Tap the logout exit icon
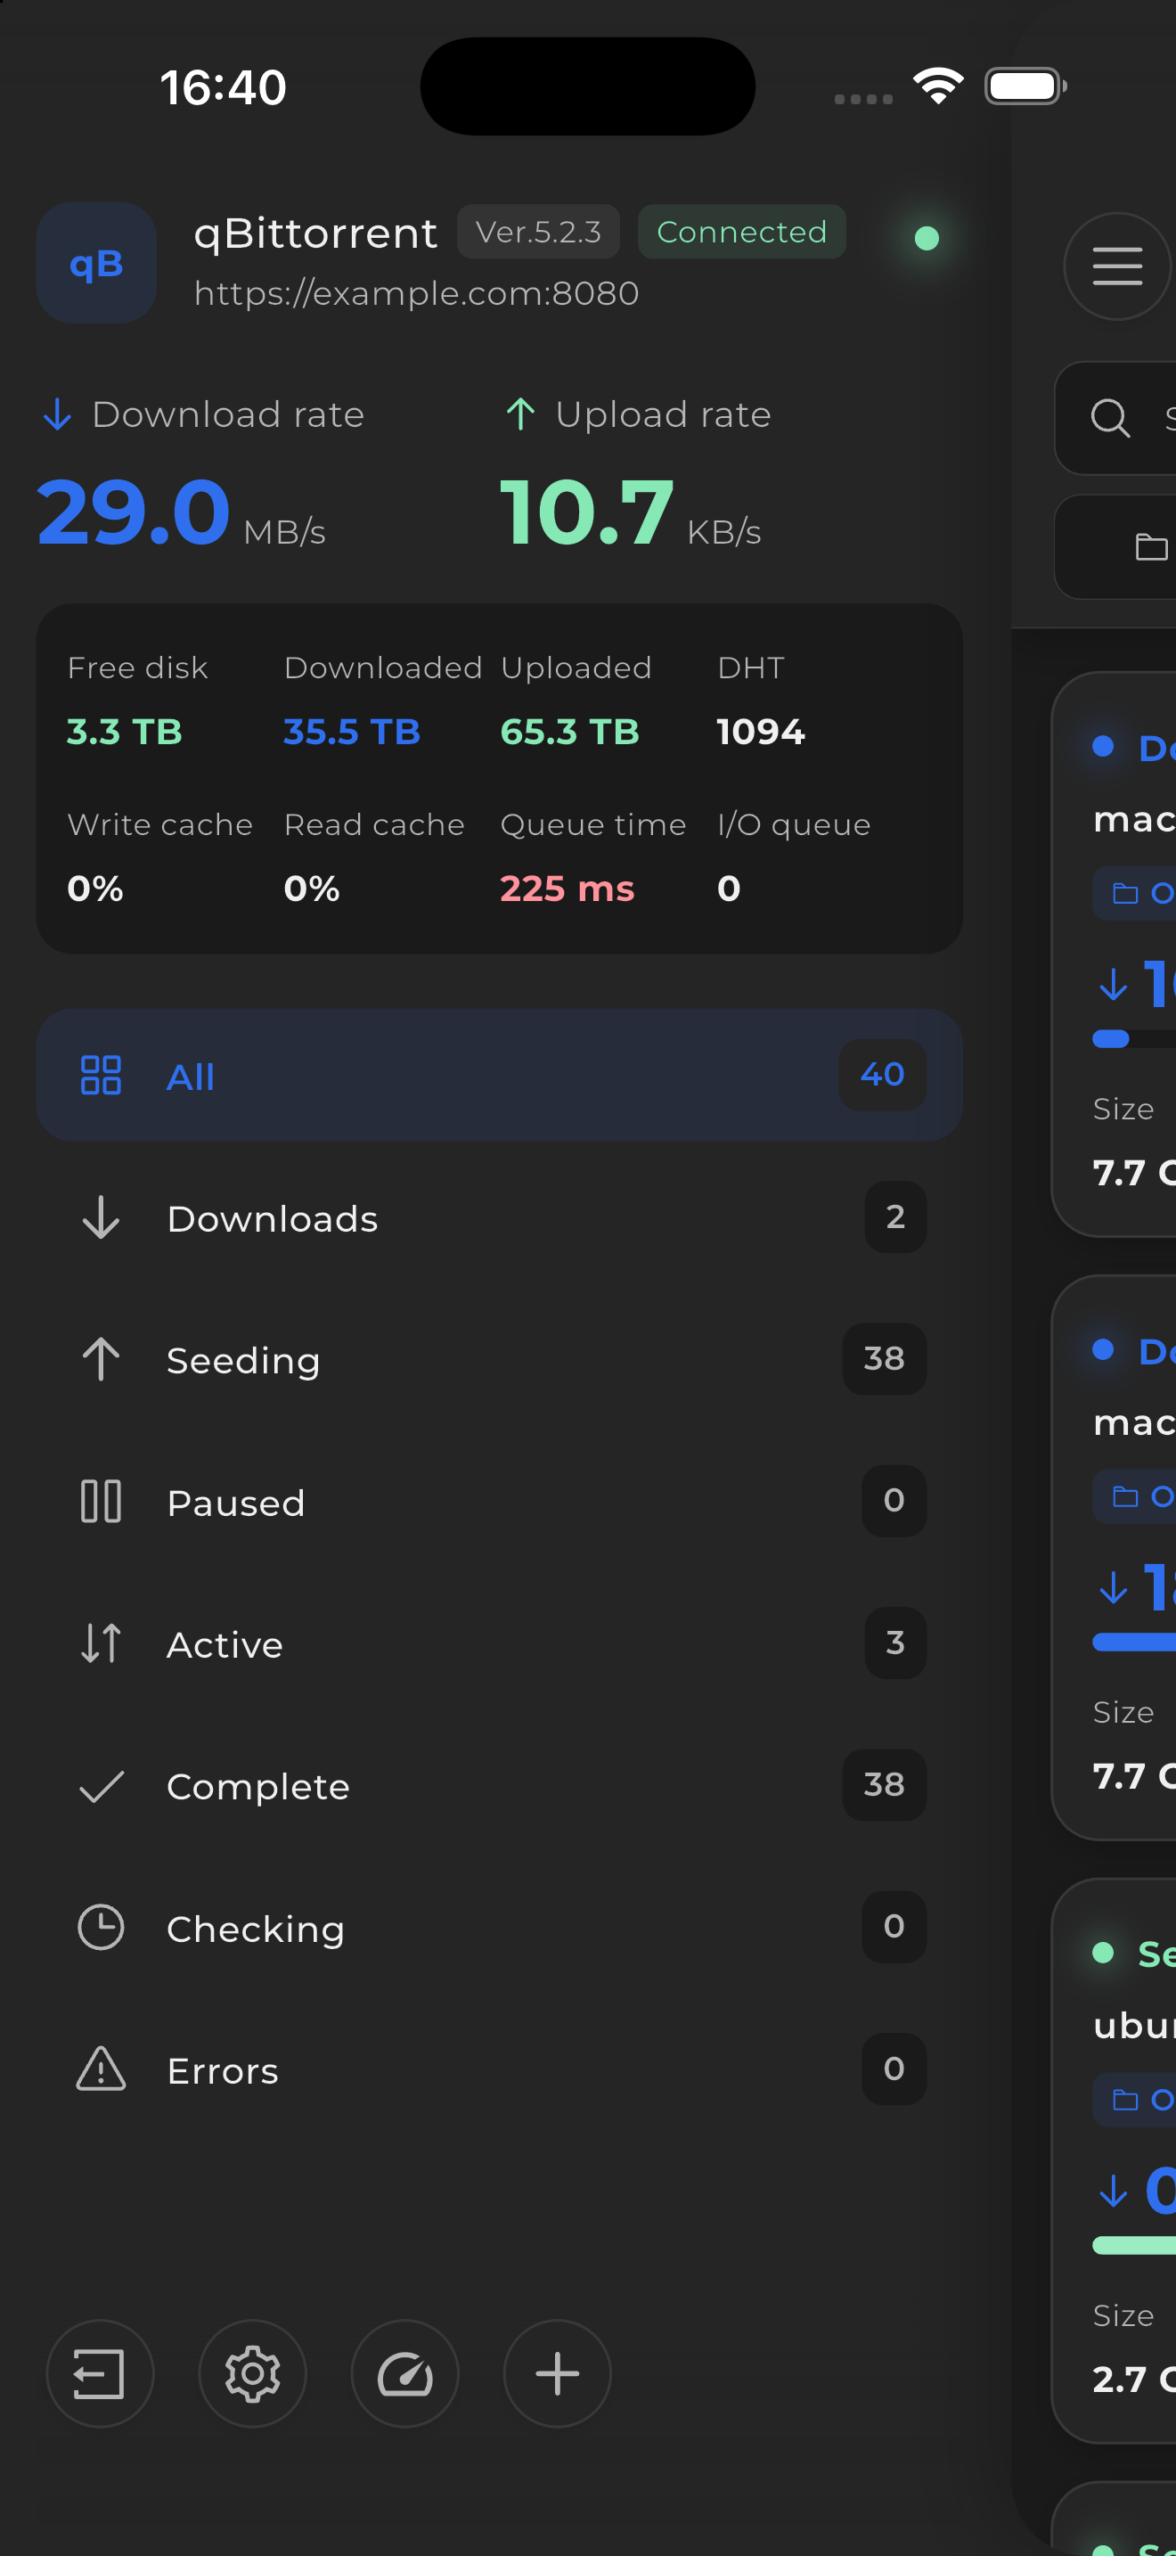 [x=100, y=2373]
